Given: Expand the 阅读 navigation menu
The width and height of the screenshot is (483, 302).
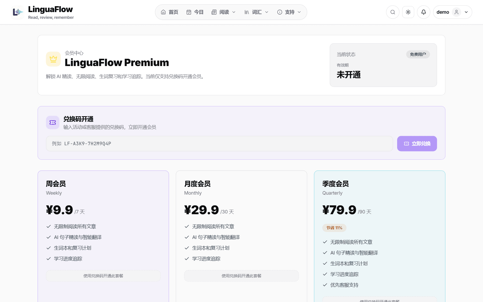Looking at the screenshot, I should point(224,12).
